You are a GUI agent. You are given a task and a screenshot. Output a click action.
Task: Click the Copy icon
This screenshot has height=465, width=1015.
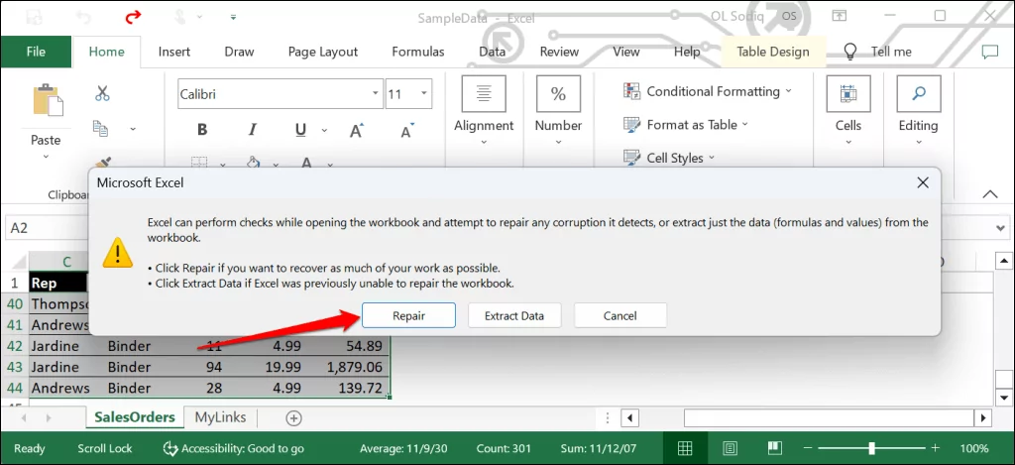(x=100, y=128)
